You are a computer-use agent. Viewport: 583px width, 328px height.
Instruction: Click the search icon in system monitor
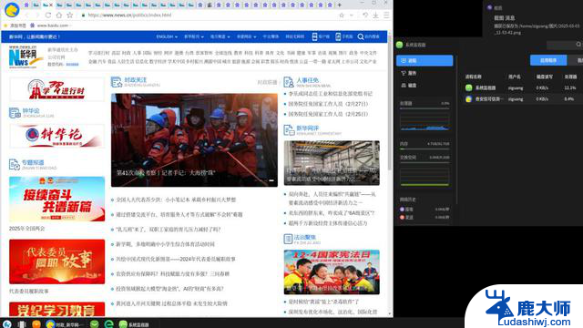(578, 45)
